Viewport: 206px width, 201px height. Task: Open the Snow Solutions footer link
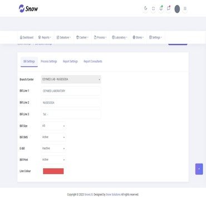point(113,194)
